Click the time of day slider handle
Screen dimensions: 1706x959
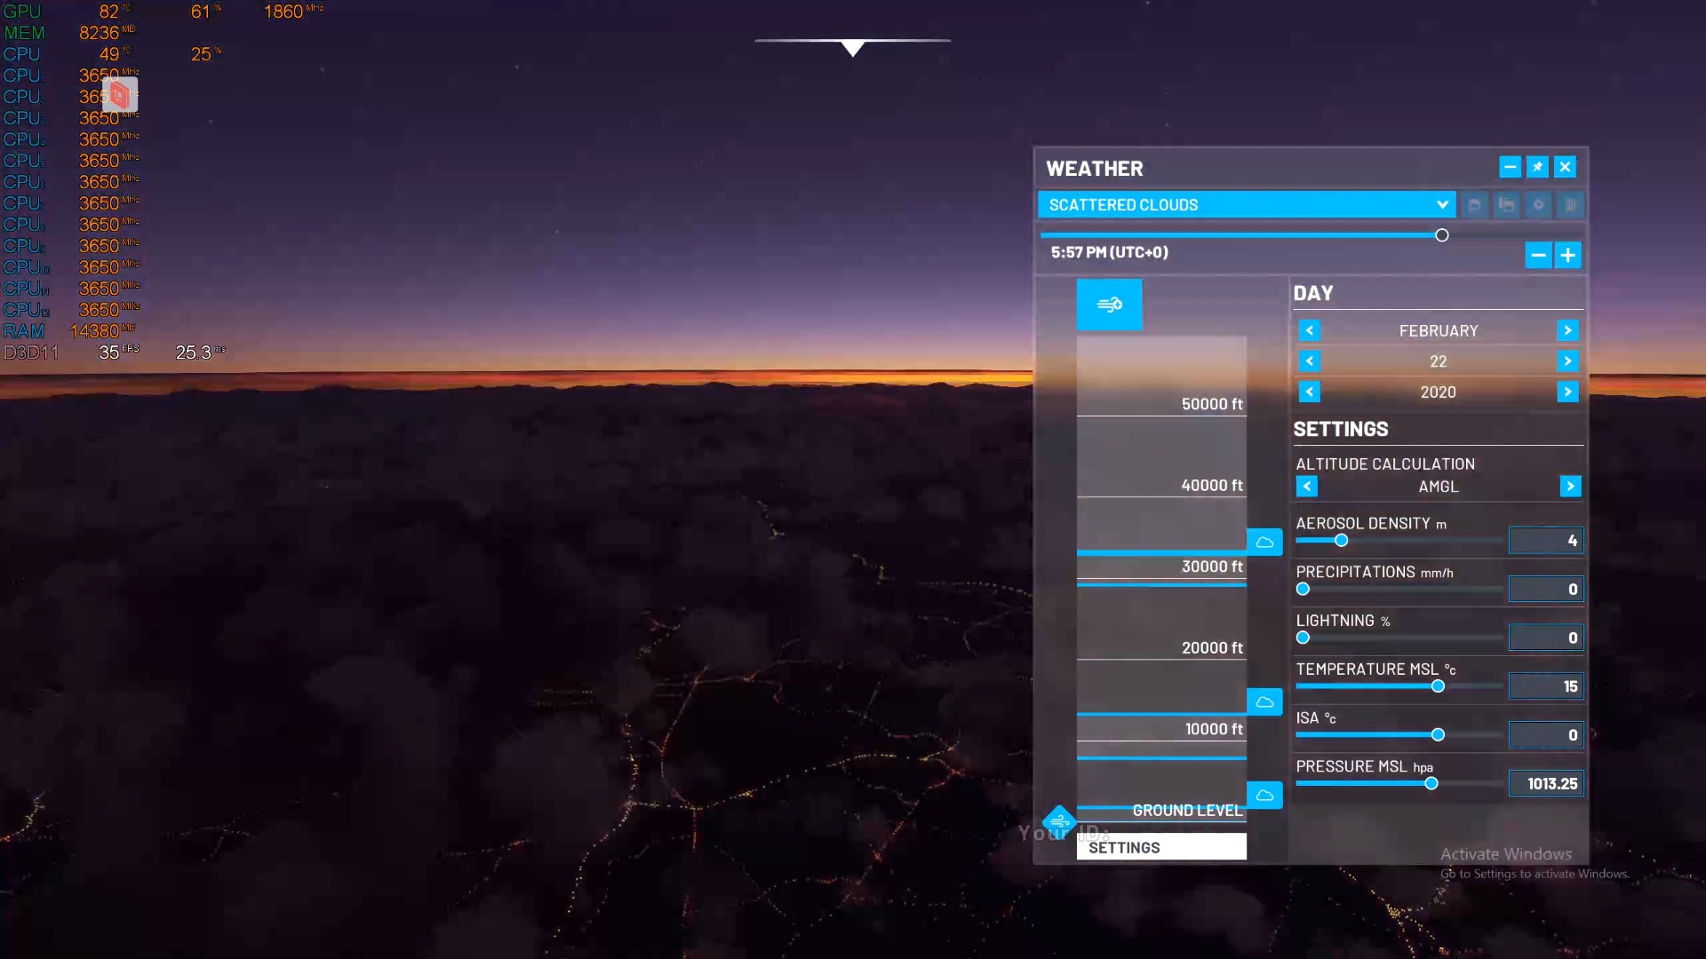(x=1441, y=235)
